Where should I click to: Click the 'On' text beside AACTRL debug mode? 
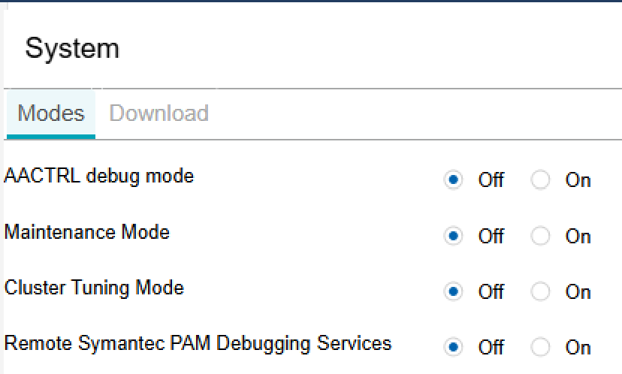pos(578,180)
